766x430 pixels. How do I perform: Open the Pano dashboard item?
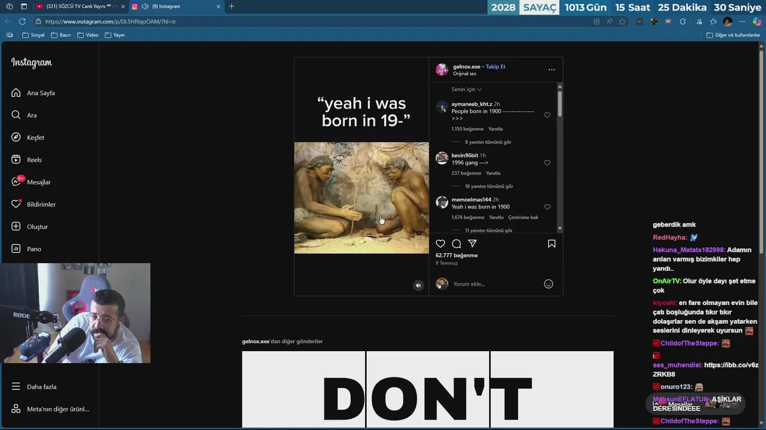[34, 249]
